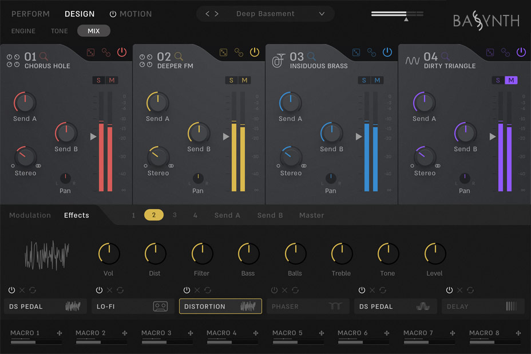Click the bars icon on the Delay slot
Screen dimensions: 531x354
coord(510,305)
